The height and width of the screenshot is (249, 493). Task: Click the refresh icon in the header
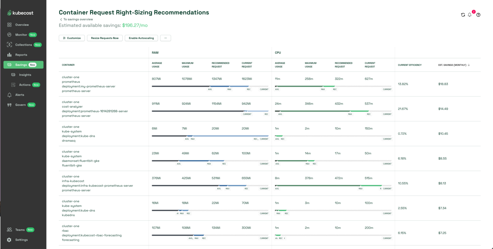pos(463,15)
